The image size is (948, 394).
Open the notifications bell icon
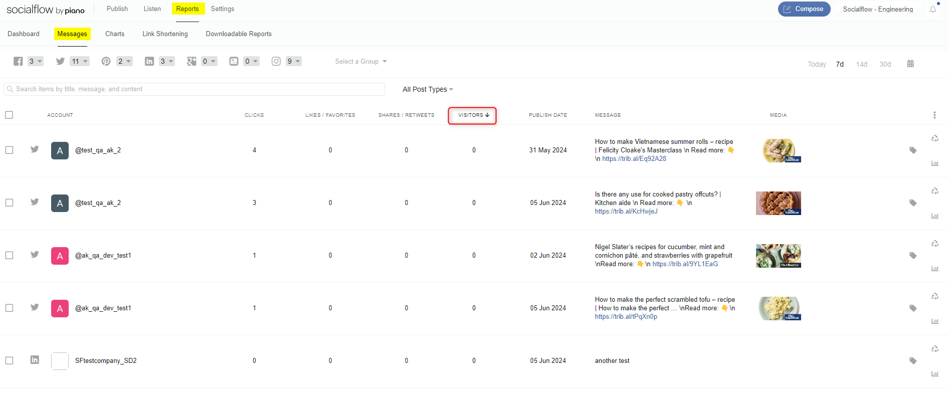[x=932, y=10]
